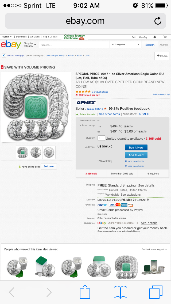Click the eBay logo
This screenshot has width=171, height=304.
click(x=11, y=45)
